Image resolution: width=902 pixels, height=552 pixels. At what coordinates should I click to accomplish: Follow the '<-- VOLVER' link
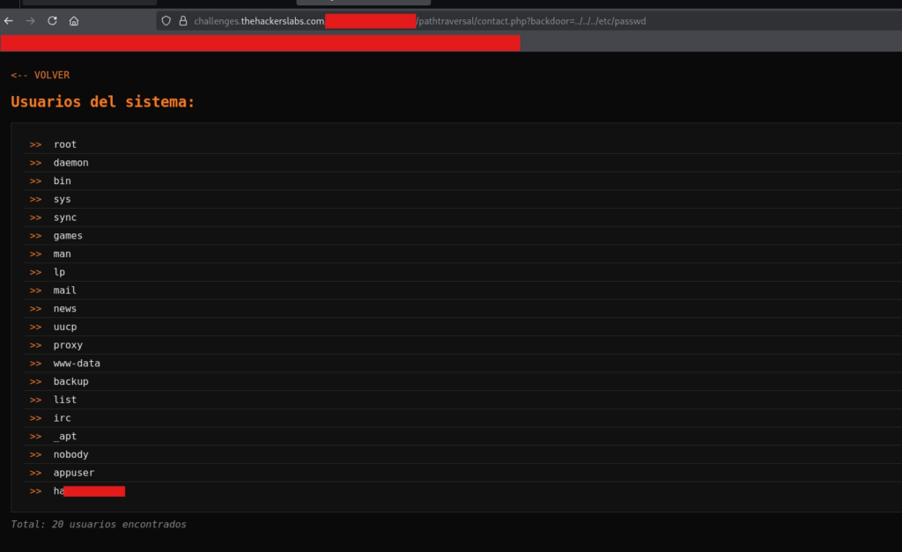click(x=40, y=75)
